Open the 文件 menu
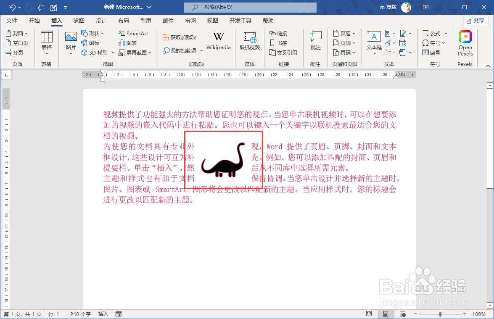The width and height of the screenshot is (494, 319). click(x=12, y=20)
